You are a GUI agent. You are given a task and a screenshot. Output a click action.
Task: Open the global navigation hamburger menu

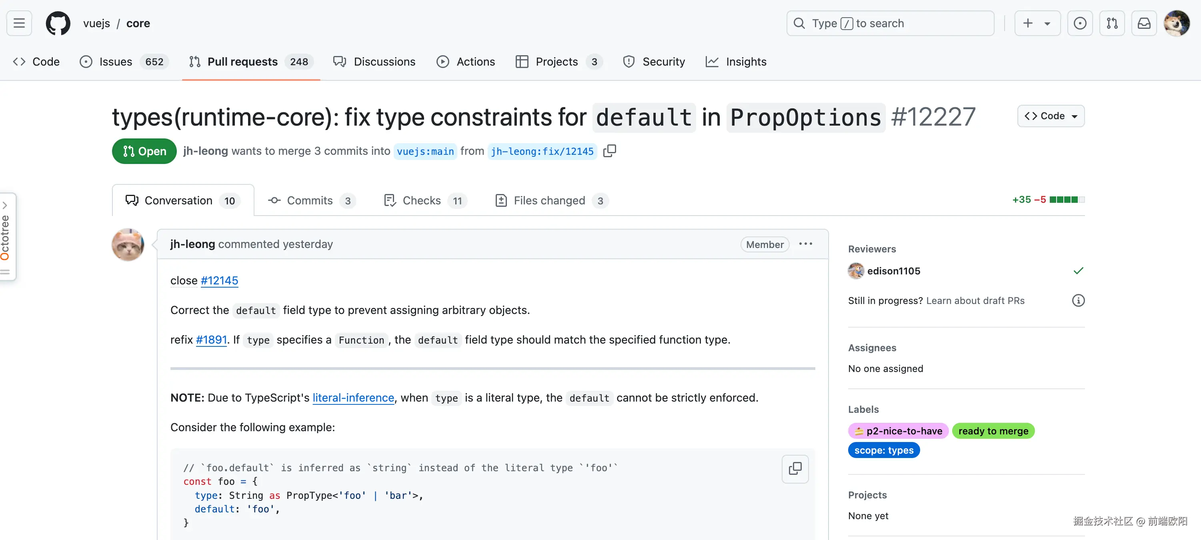[x=19, y=23]
